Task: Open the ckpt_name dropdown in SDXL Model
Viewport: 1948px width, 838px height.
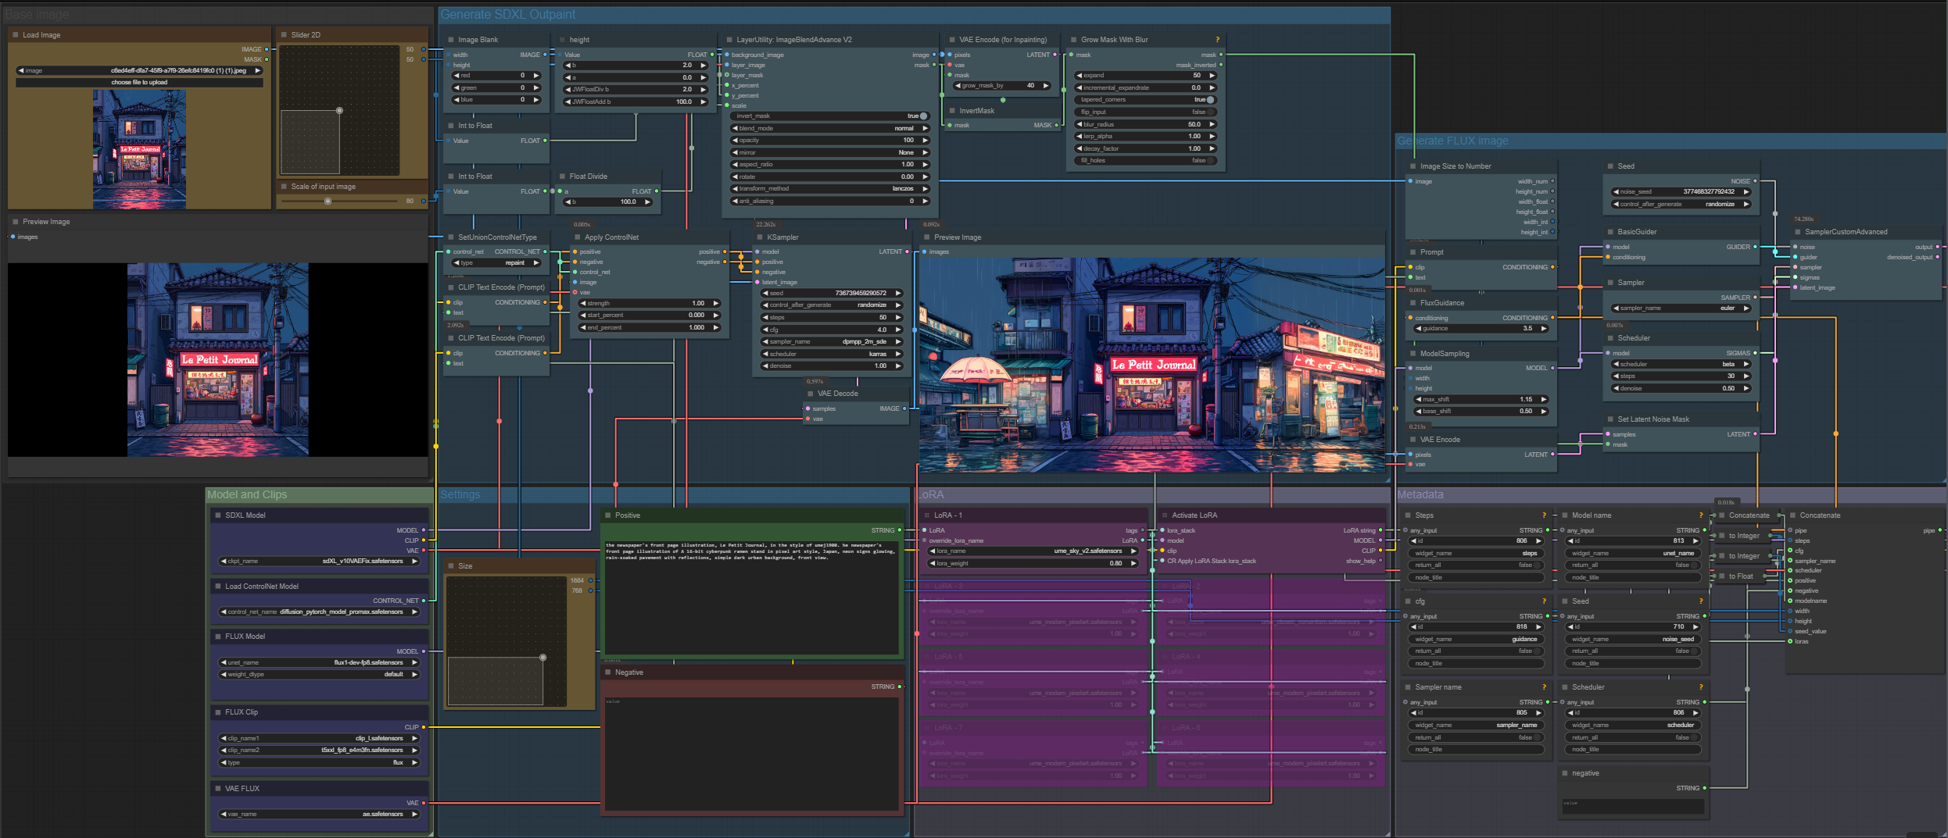Action: (320, 562)
